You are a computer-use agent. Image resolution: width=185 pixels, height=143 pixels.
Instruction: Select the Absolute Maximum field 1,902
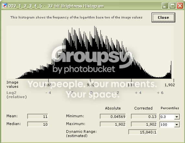click(113, 124)
